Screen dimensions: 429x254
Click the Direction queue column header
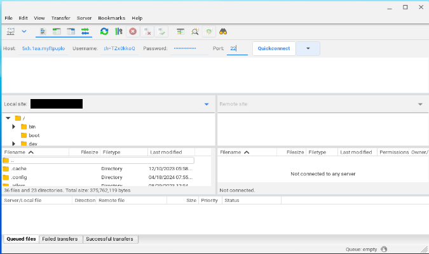coord(85,201)
